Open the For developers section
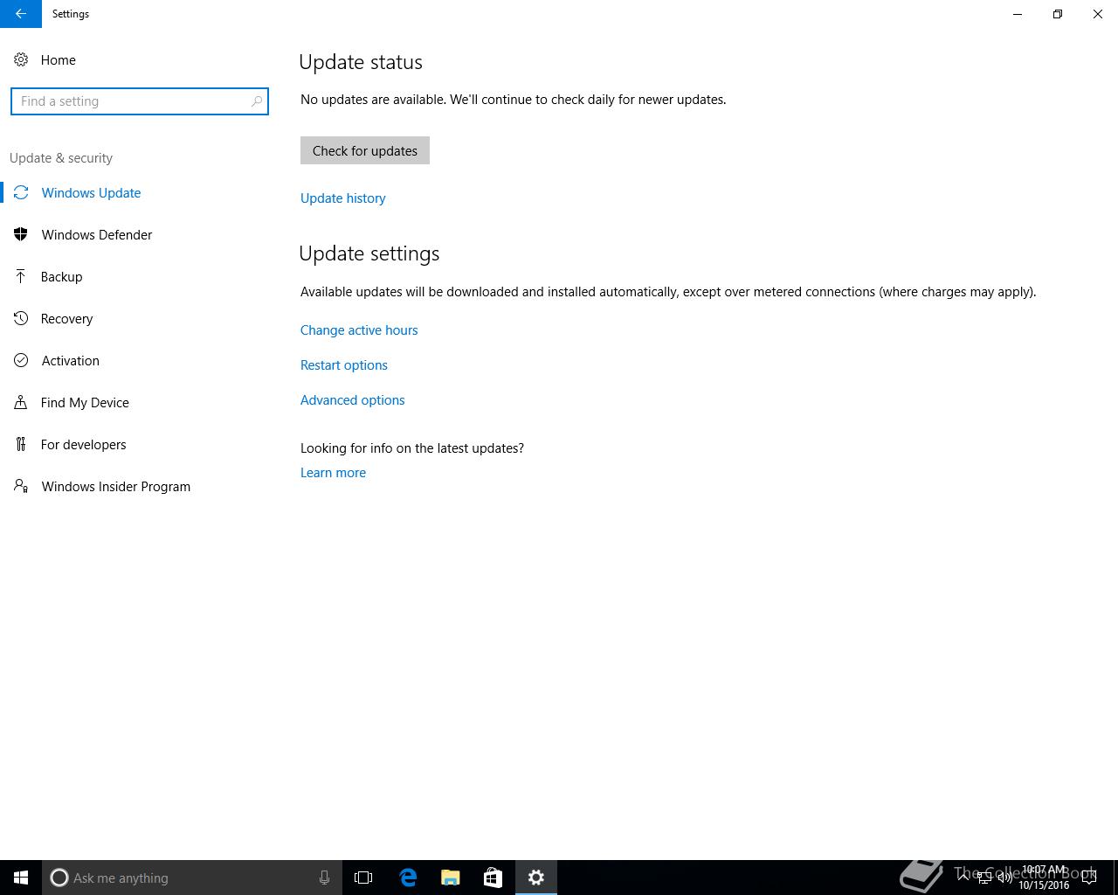Viewport: 1118px width, 895px height. tap(83, 445)
